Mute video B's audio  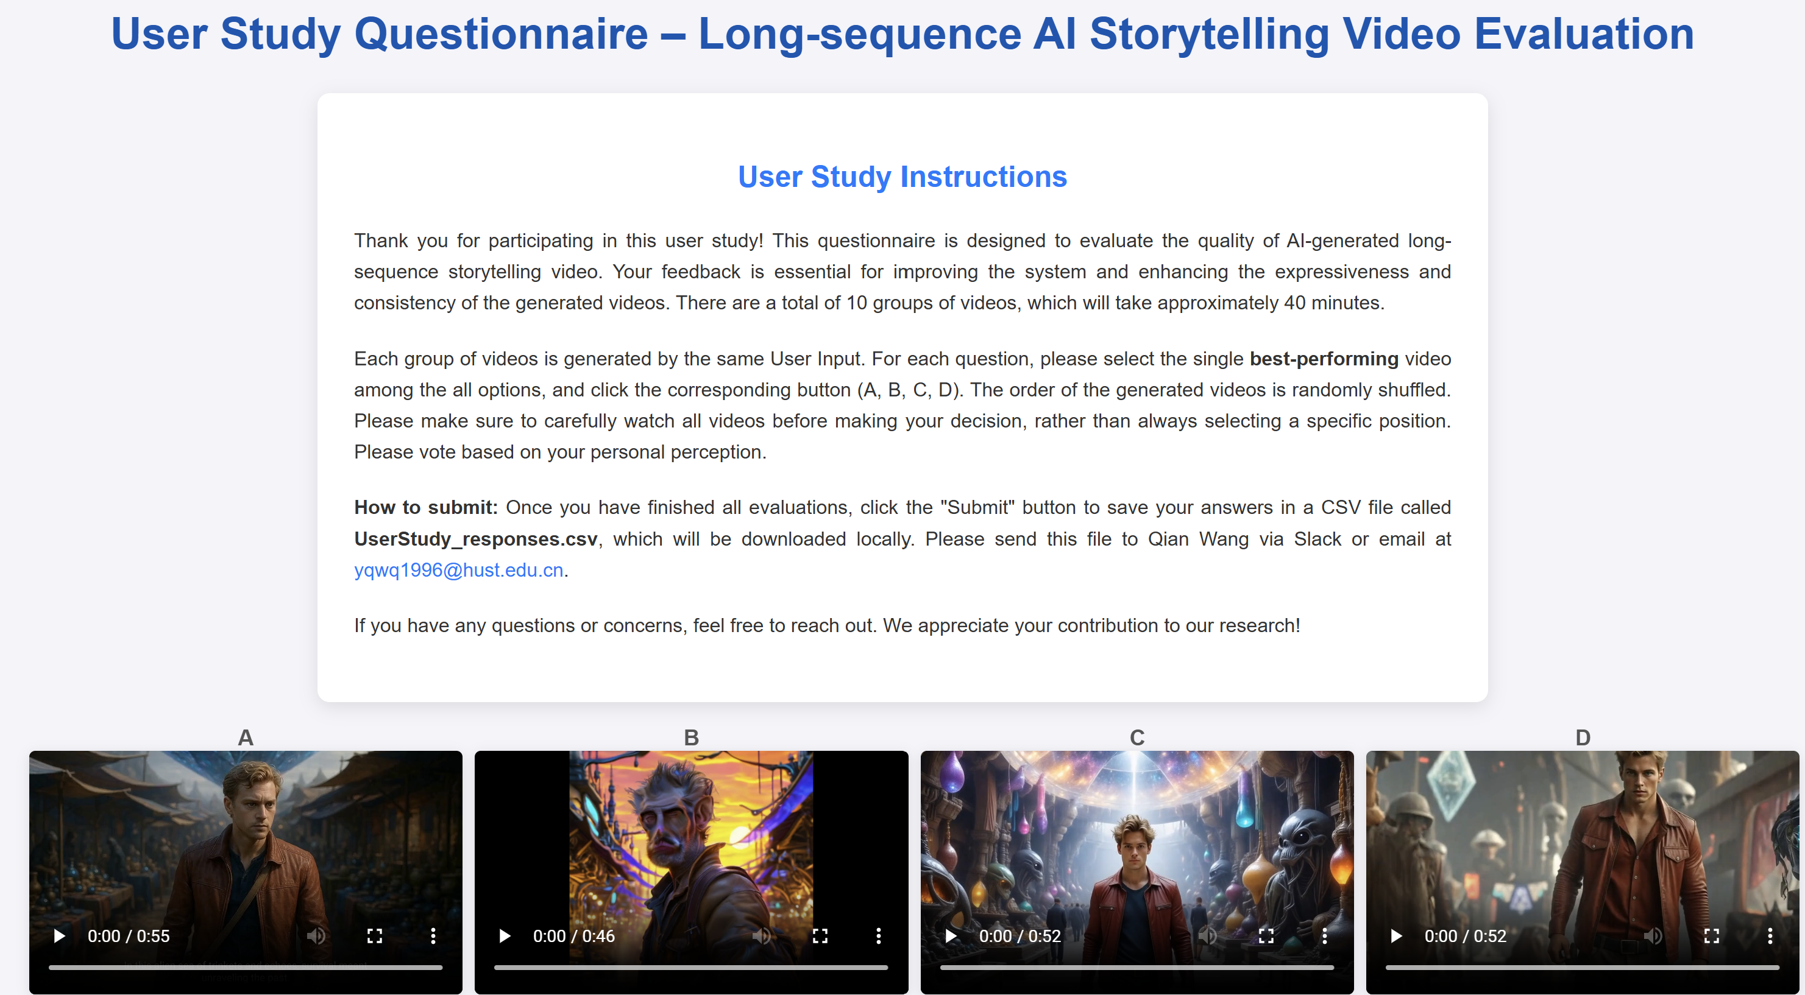tap(762, 936)
